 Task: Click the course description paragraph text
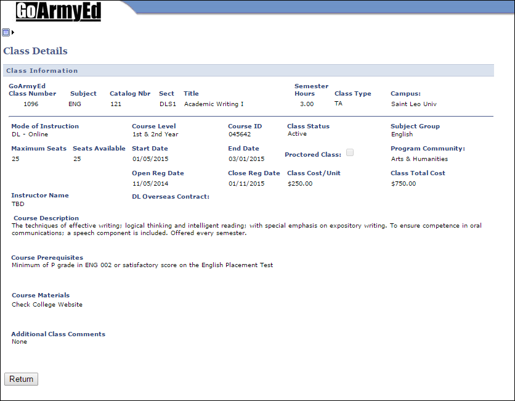[x=246, y=229]
